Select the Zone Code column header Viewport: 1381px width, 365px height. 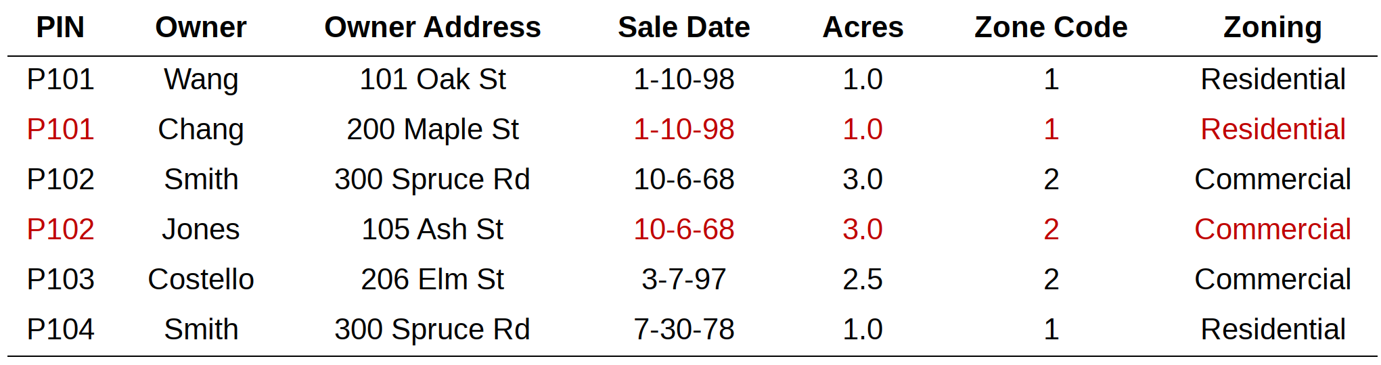[1051, 28]
